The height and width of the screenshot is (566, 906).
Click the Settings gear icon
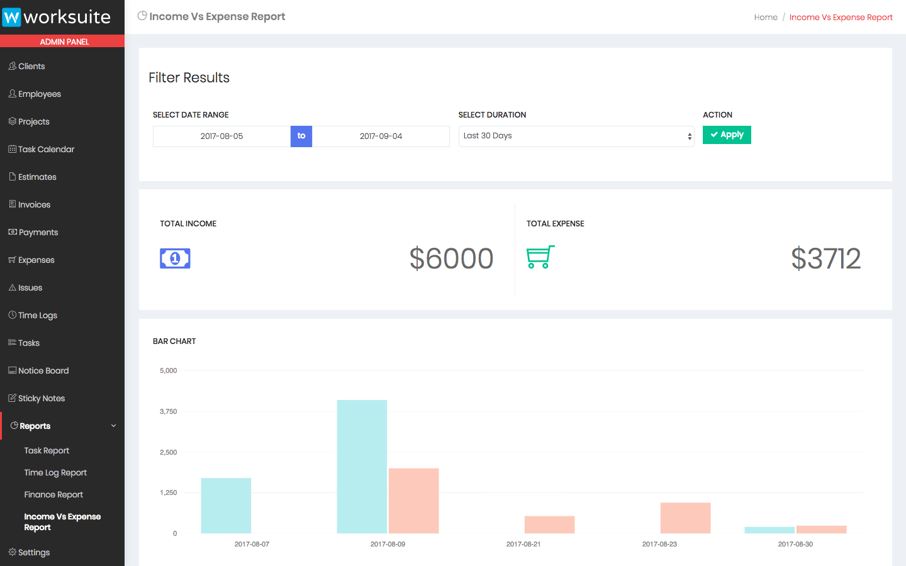point(12,552)
